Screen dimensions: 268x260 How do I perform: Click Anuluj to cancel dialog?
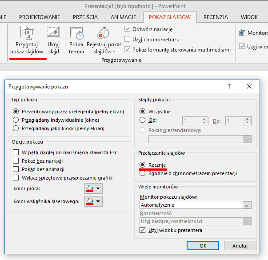[x=240, y=246]
